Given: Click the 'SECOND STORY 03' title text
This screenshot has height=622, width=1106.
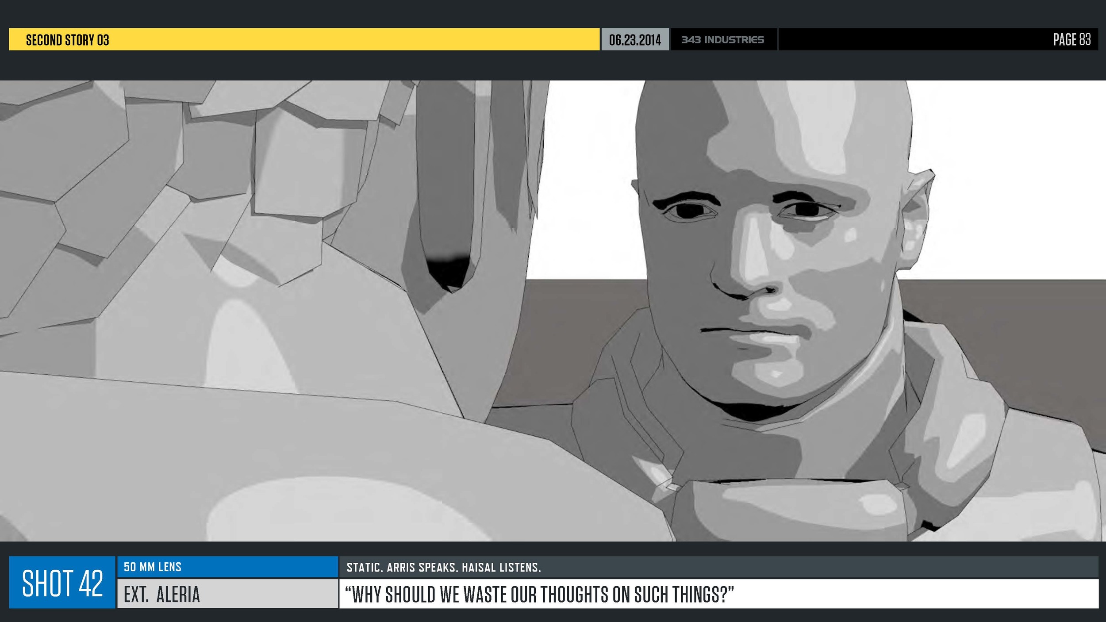Looking at the screenshot, I should [67, 40].
